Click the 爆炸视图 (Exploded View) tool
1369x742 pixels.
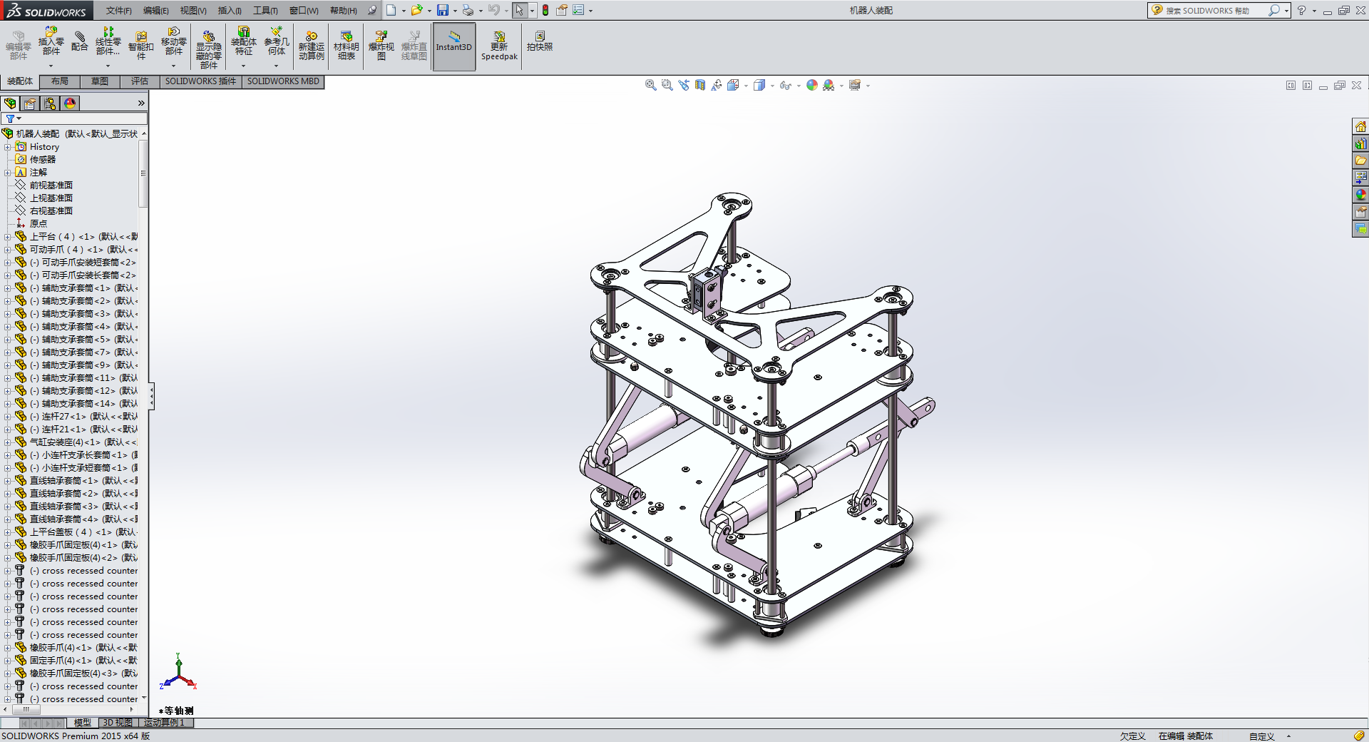pyautogui.click(x=381, y=46)
